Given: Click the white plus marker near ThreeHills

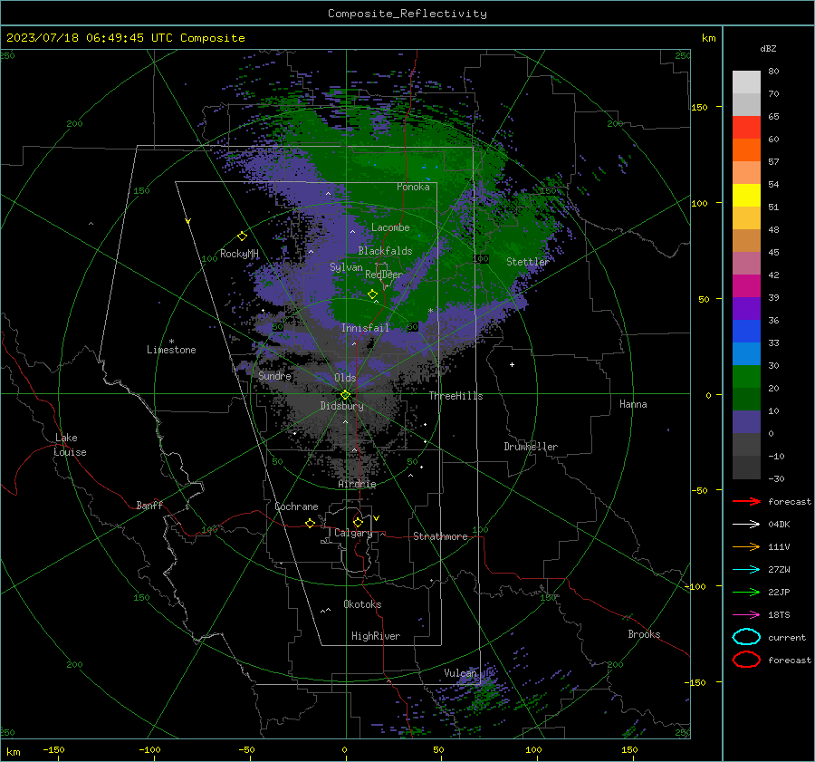Looking at the screenshot, I should [512, 364].
